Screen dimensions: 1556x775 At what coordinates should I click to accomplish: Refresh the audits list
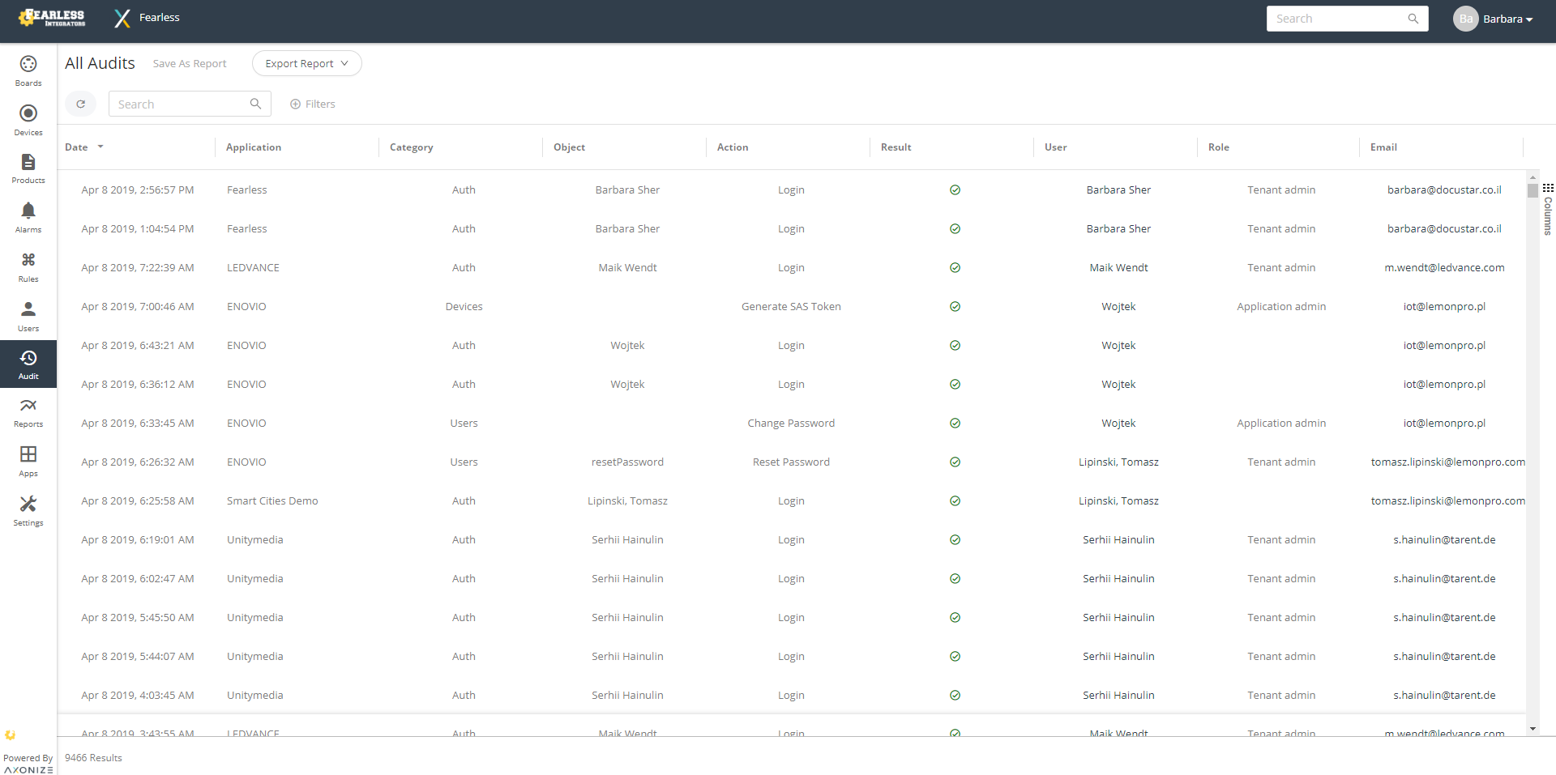click(x=80, y=104)
